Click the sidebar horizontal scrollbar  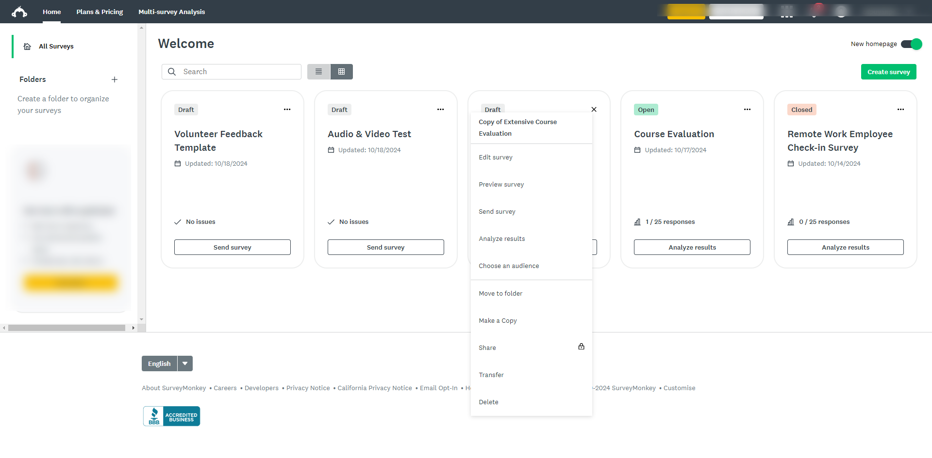[x=67, y=328]
